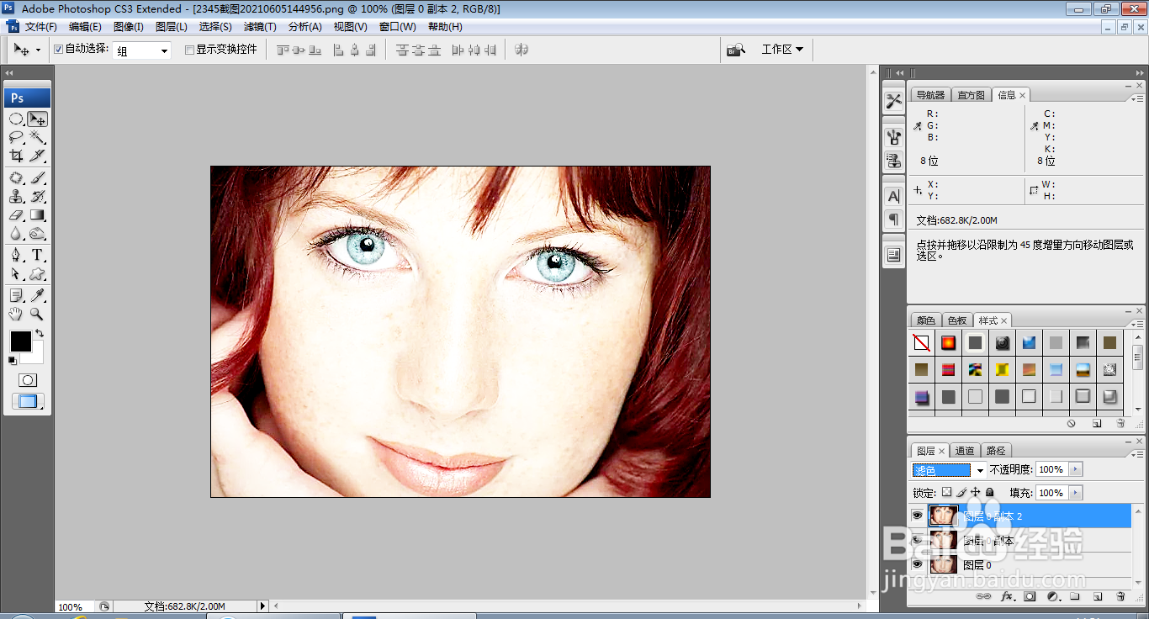Toggle lock transparent pixels
The image size is (1149, 619).
coord(946,492)
